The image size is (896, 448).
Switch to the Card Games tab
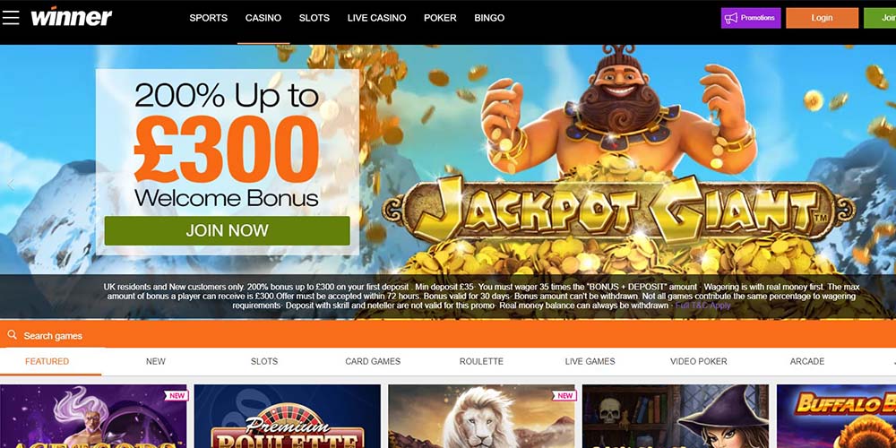click(x=373, y=361)
